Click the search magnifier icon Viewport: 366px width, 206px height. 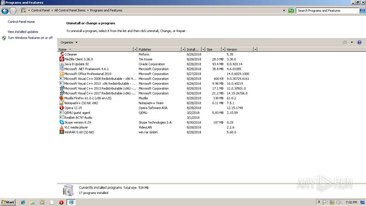point(362,11)
